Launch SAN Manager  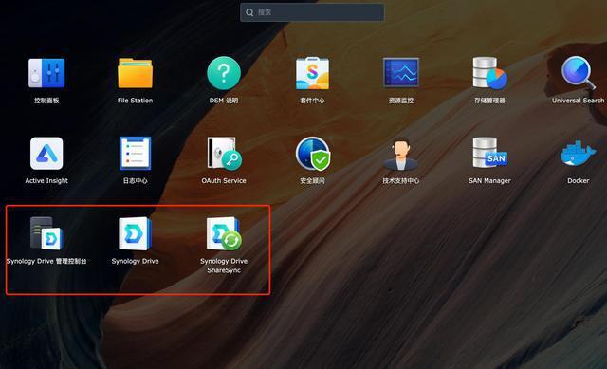pos(489,153)
